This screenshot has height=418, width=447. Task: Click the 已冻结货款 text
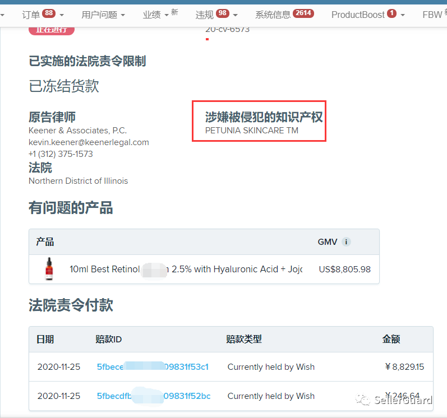click(64, 86)
